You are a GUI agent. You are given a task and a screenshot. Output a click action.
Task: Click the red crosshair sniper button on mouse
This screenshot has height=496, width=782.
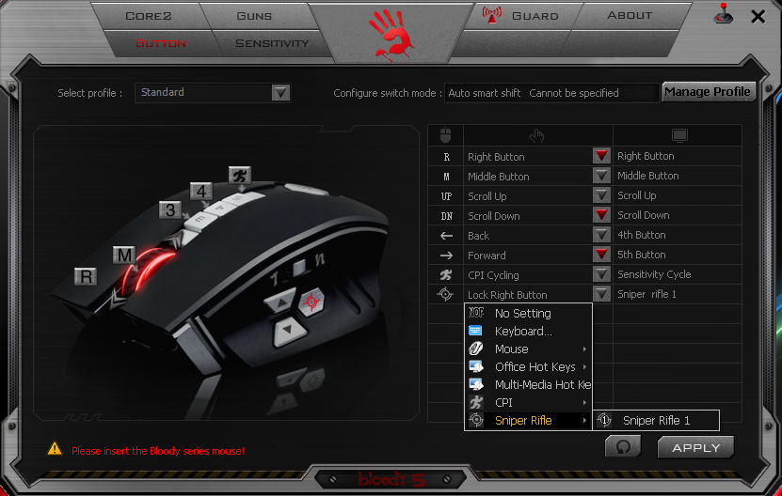click(311, 302)
